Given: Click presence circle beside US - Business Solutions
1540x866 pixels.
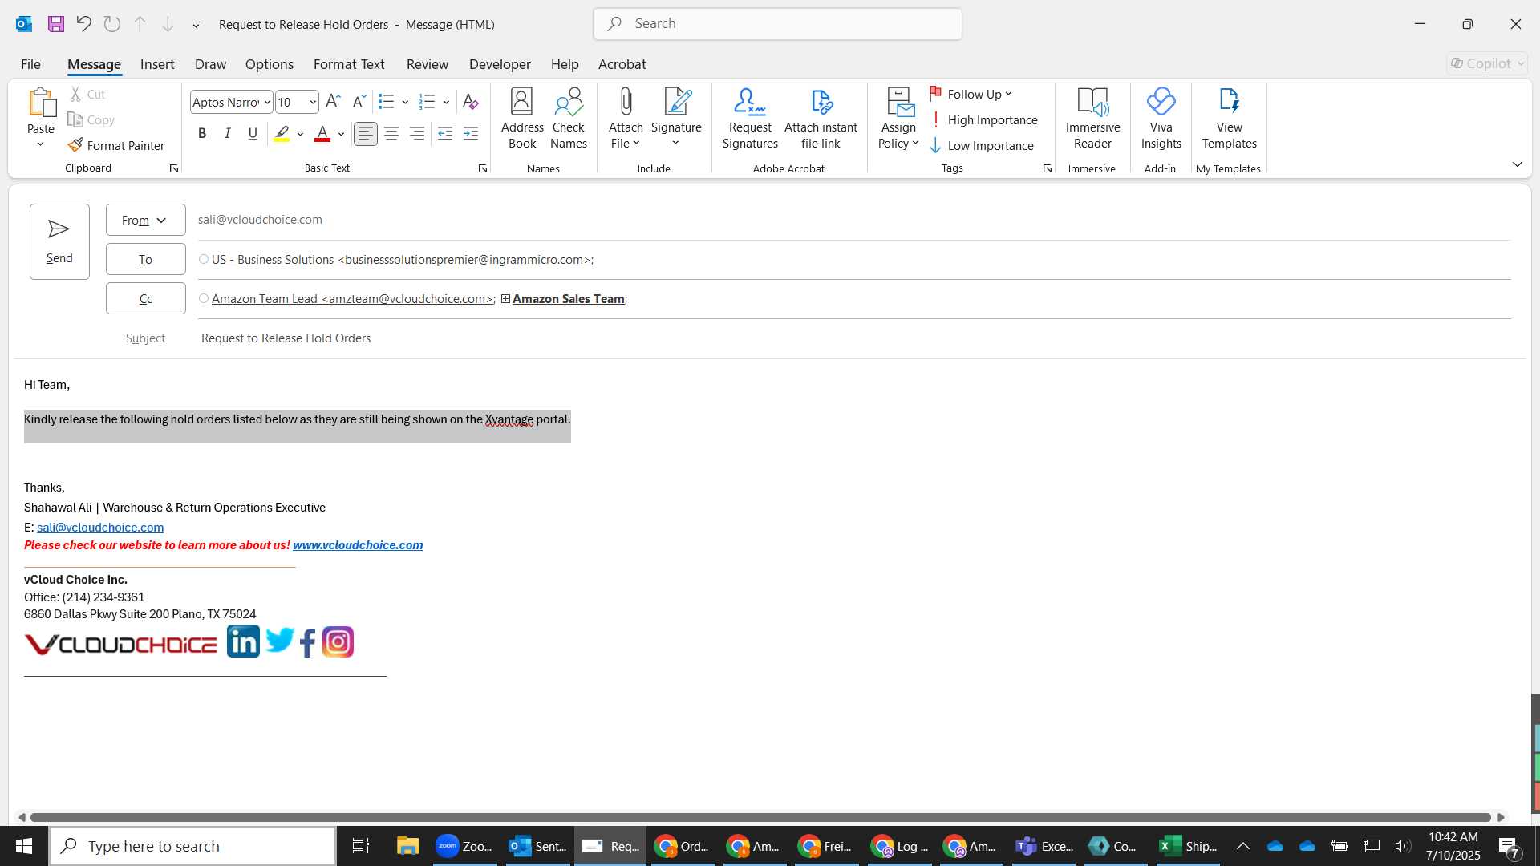Looking at the screenshot, I should 204,259.
